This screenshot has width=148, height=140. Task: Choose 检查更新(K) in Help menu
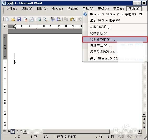tap(115, 34)
